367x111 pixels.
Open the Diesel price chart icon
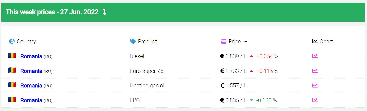315,56
